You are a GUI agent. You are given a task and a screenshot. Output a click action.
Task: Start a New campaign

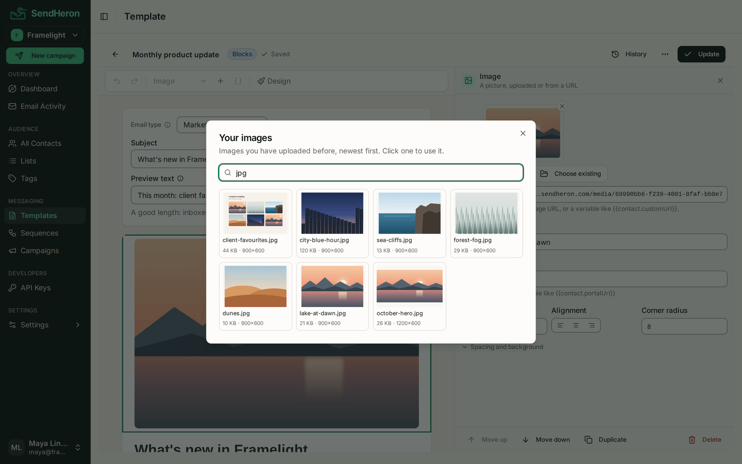pyautogui.click(x=45, y=55)
